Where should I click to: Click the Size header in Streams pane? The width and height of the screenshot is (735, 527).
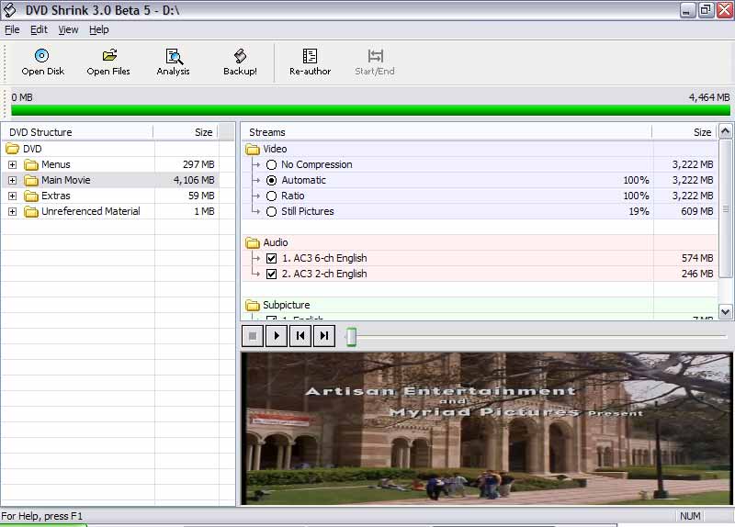[684, 132]
